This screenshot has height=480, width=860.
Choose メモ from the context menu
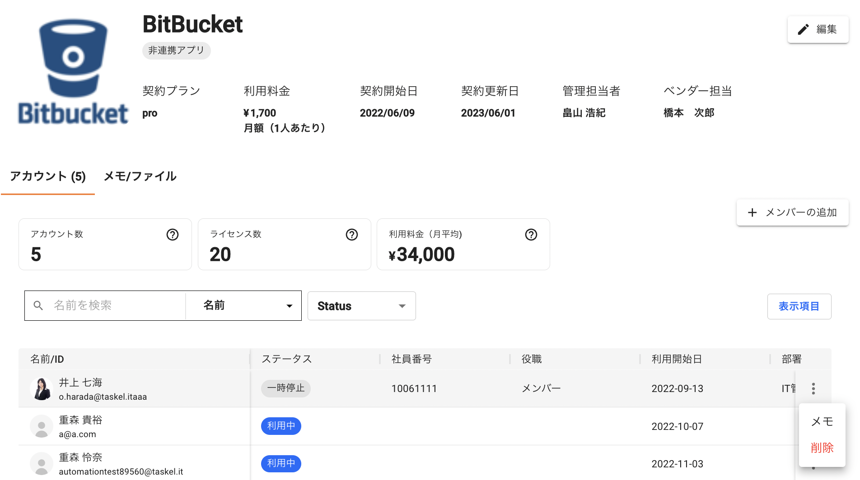[822, 421]
